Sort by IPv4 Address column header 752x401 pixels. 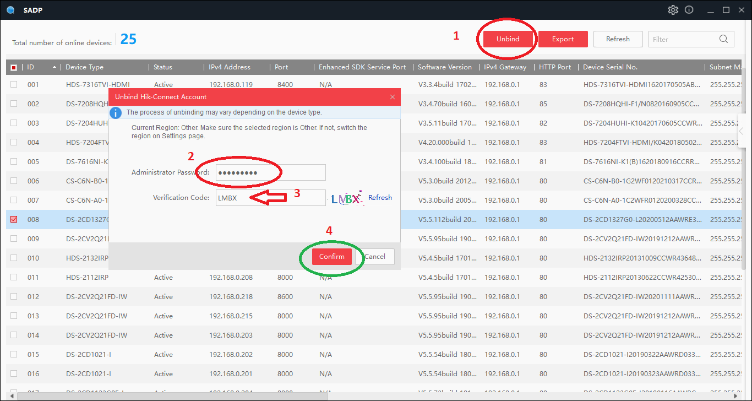(x=230, y=67)
